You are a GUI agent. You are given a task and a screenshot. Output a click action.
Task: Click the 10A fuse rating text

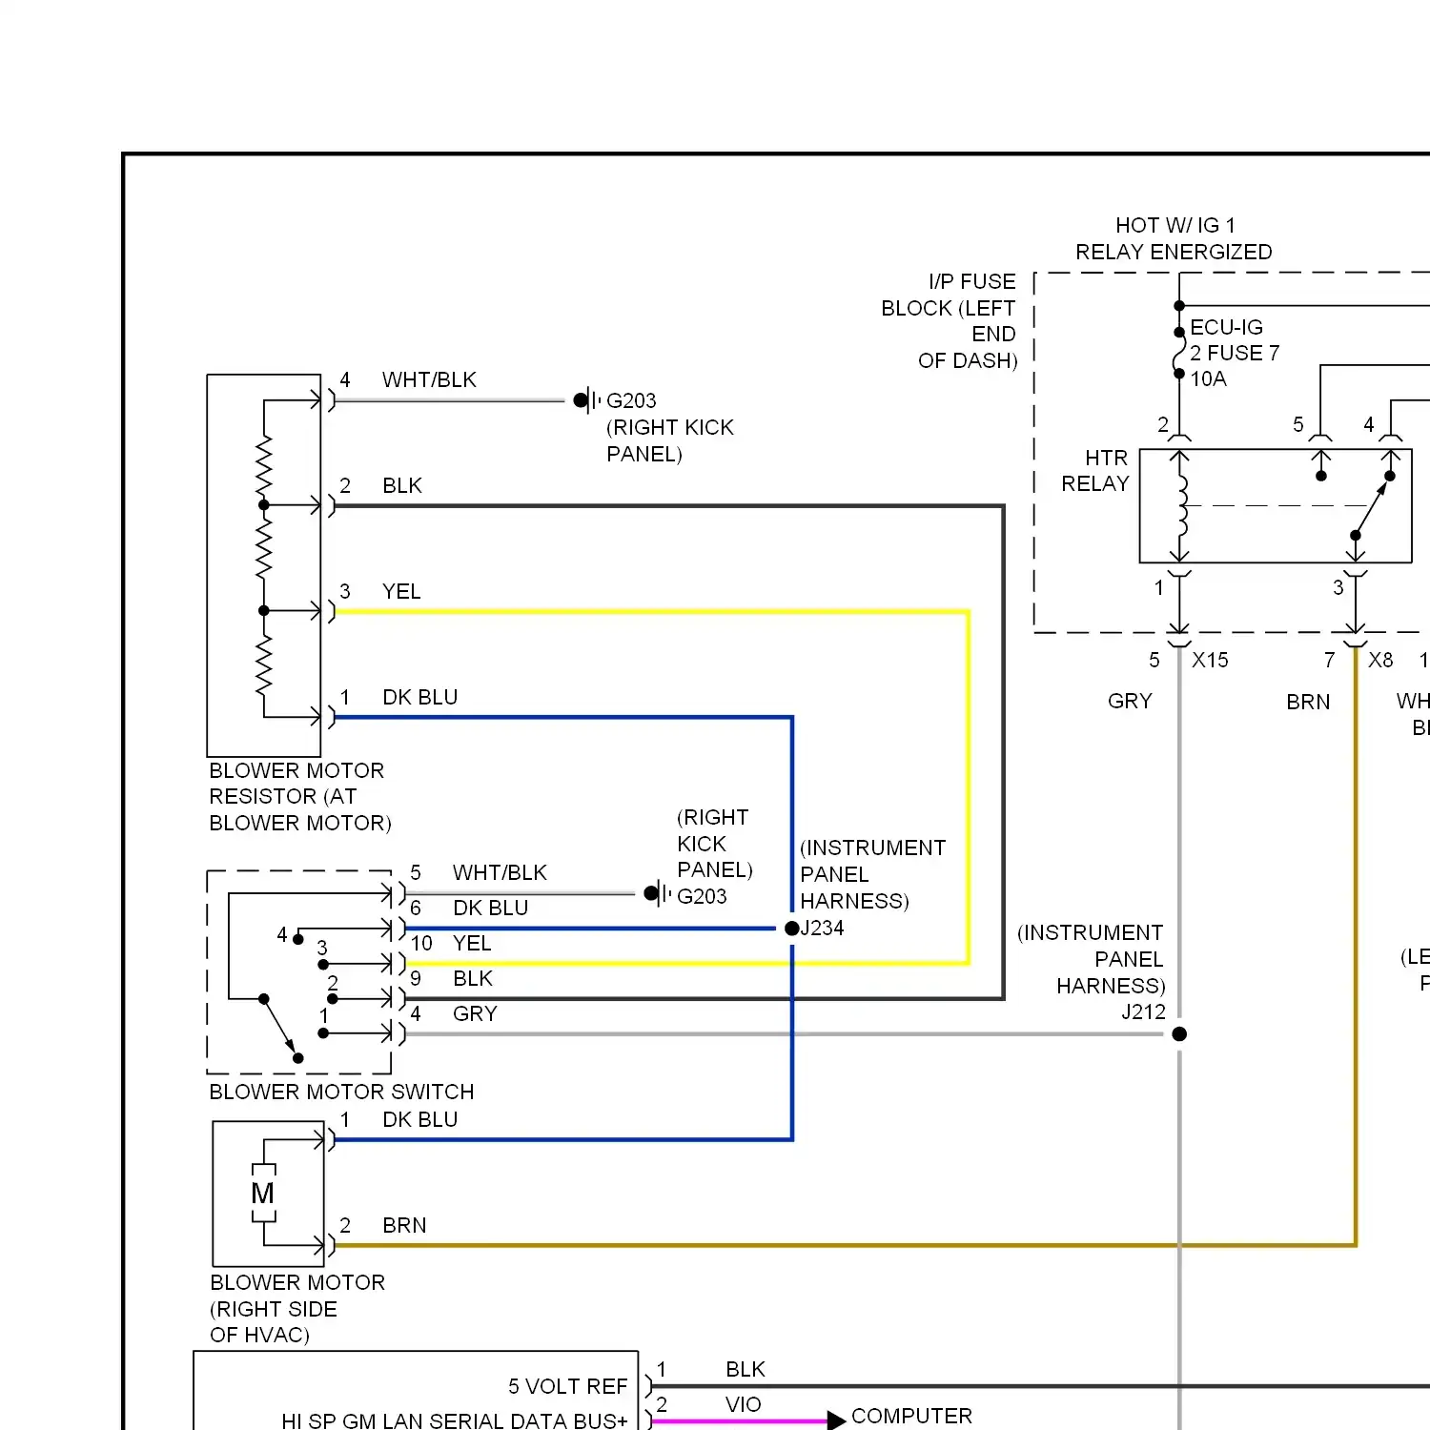pos(1208,378)
